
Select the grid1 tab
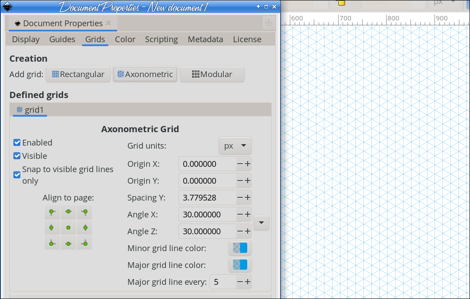pyautogui.click(x=30, y=110)
